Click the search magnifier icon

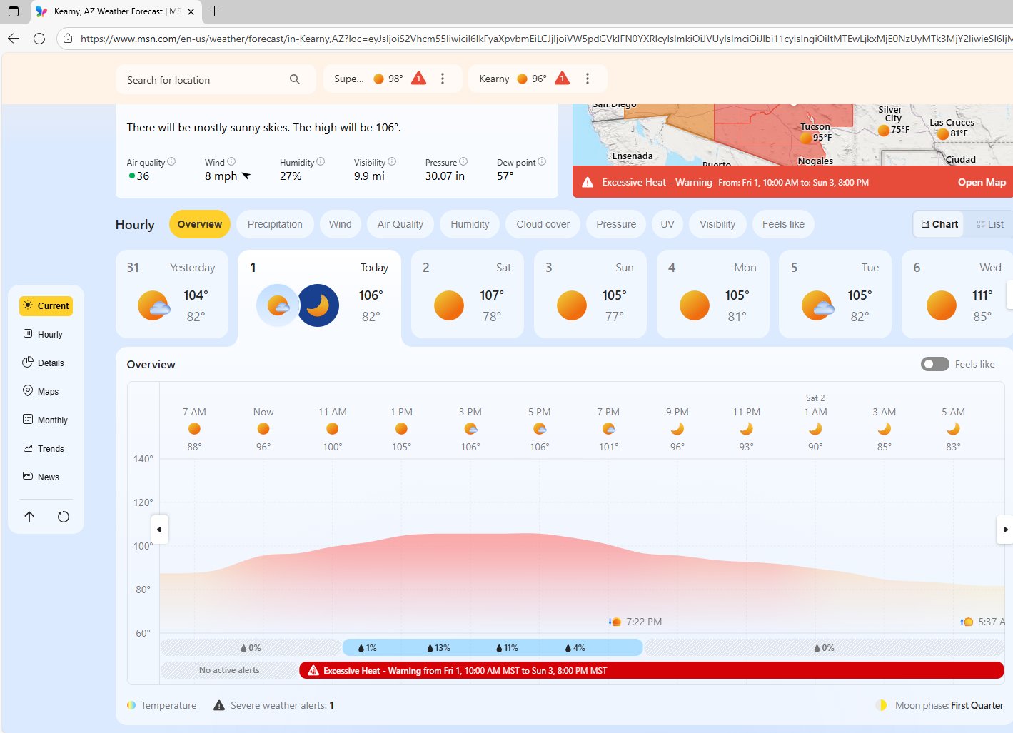click(x=295, y=79)
